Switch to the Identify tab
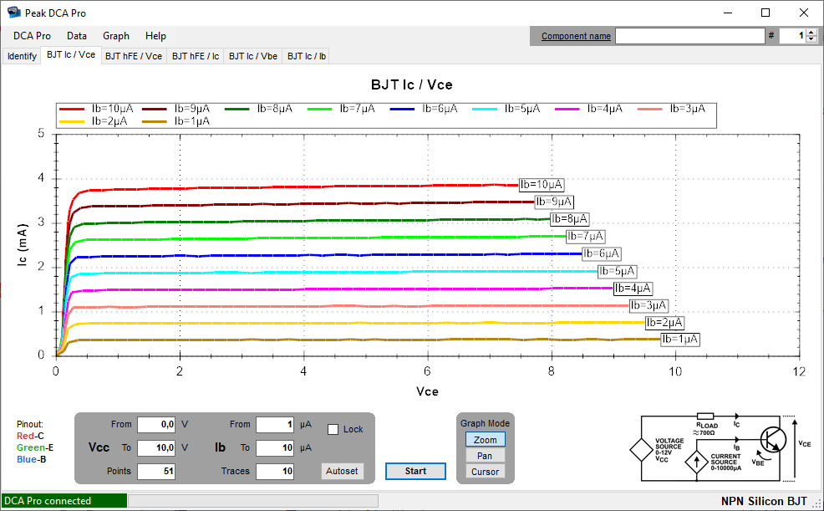Screen dimensions: 824x511 pyautogui.click(x=22, y=56)
